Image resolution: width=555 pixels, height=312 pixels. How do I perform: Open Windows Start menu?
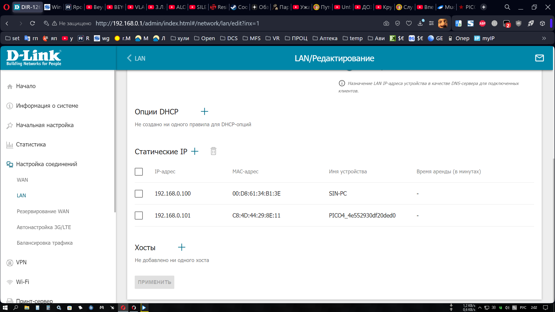(x=5, y=308)
